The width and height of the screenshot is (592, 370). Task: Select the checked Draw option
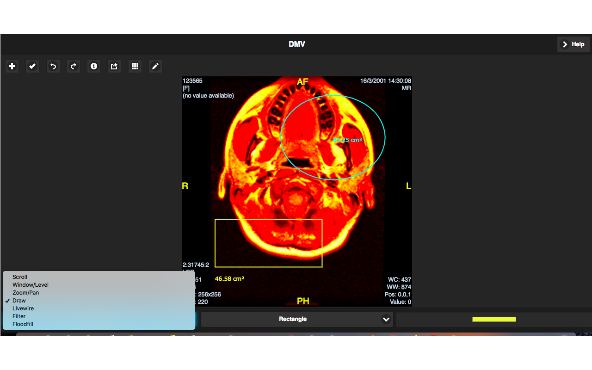click(x=99, y=301)
